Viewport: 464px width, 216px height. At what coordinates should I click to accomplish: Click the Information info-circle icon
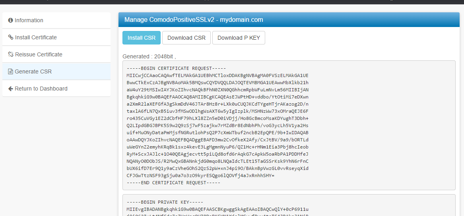(11, 20)
